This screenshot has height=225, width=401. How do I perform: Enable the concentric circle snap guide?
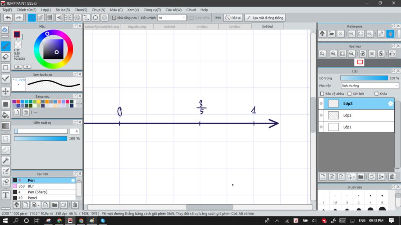pyautogui.click(x=77, y=18)
